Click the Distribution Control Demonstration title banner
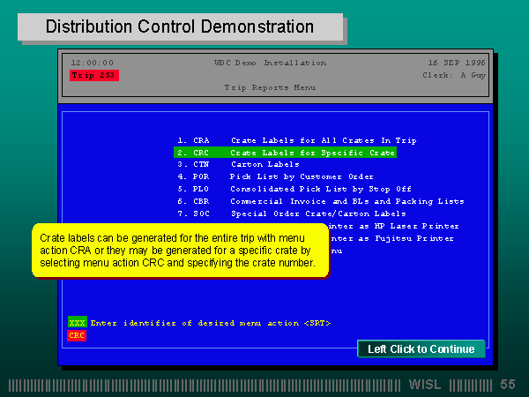 [x=180, y=27]
